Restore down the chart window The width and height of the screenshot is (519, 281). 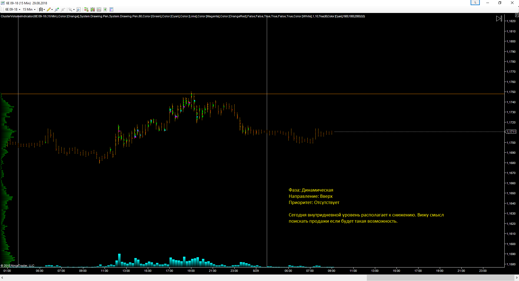pos(500,3)
